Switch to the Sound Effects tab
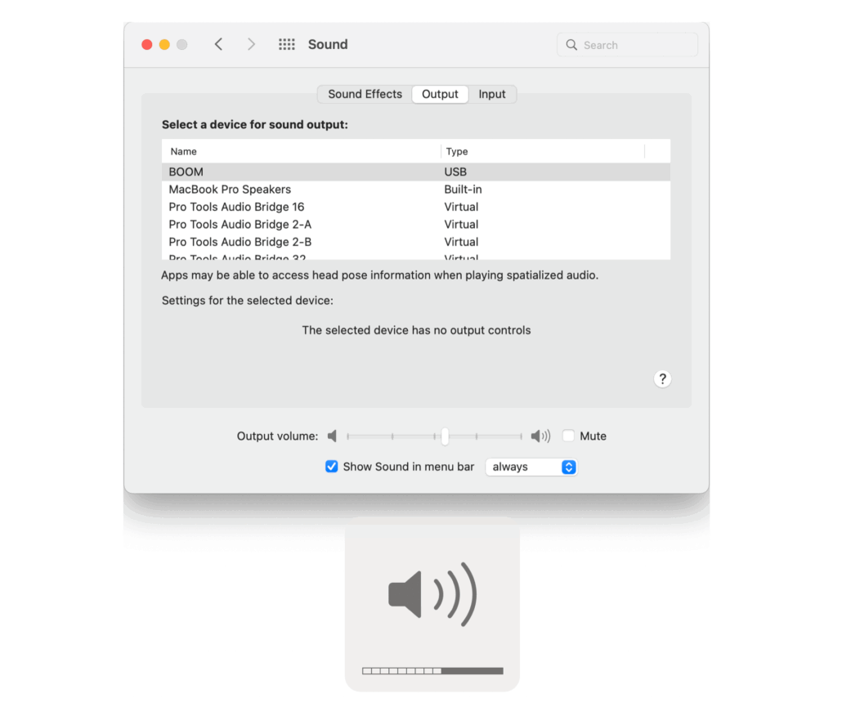 tap(365, 94)
